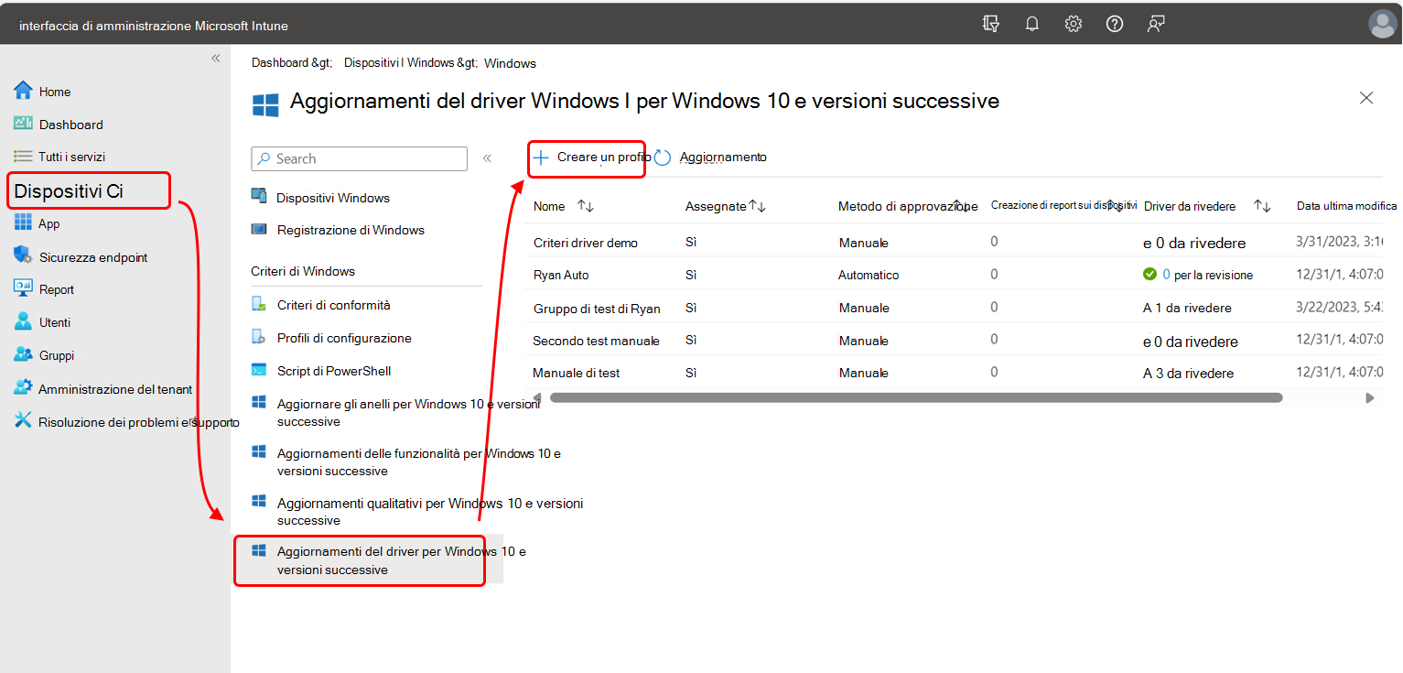Click the Script di PowerShell icon

click(259, 370)
